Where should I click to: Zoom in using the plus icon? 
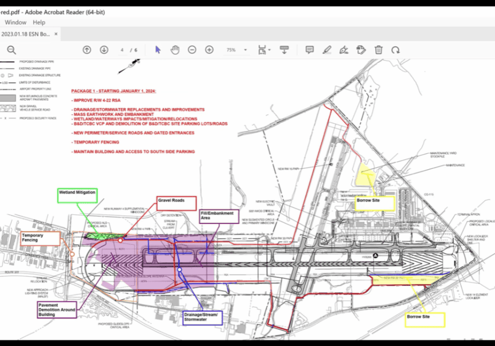point(209,50)
